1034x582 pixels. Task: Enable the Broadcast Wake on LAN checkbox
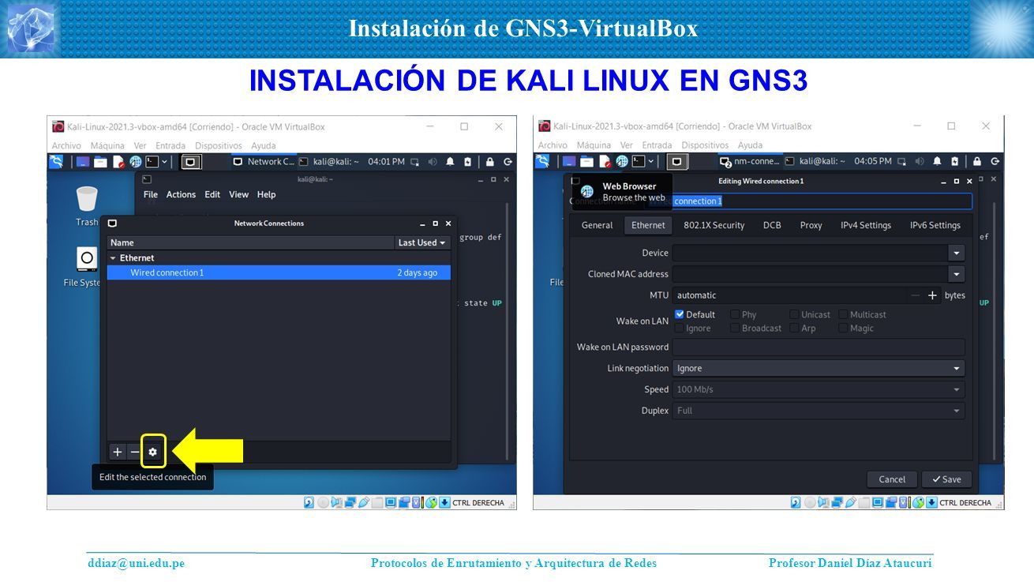[x=735, y=328]
